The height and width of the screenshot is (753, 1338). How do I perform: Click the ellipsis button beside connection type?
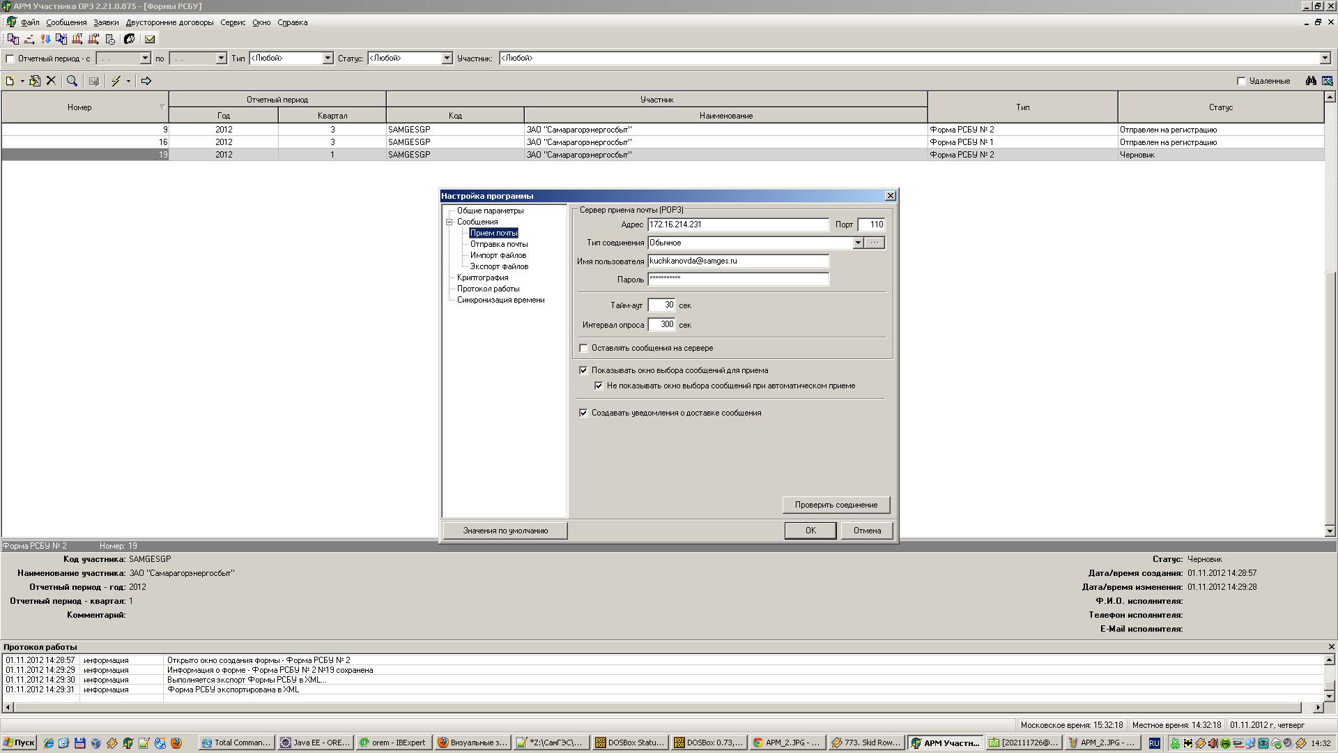point(875,243)
